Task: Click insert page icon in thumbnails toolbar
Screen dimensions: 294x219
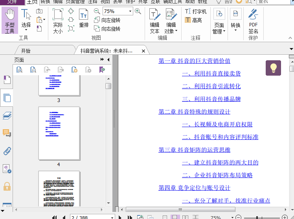Action: (74, 70)
